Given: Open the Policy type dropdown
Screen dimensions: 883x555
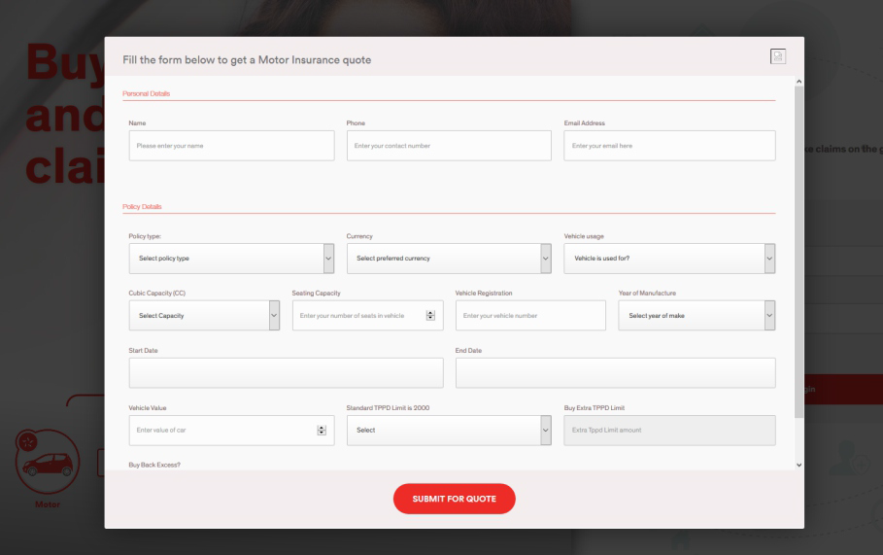Looking at the screenshot, I should coord(231,259).
